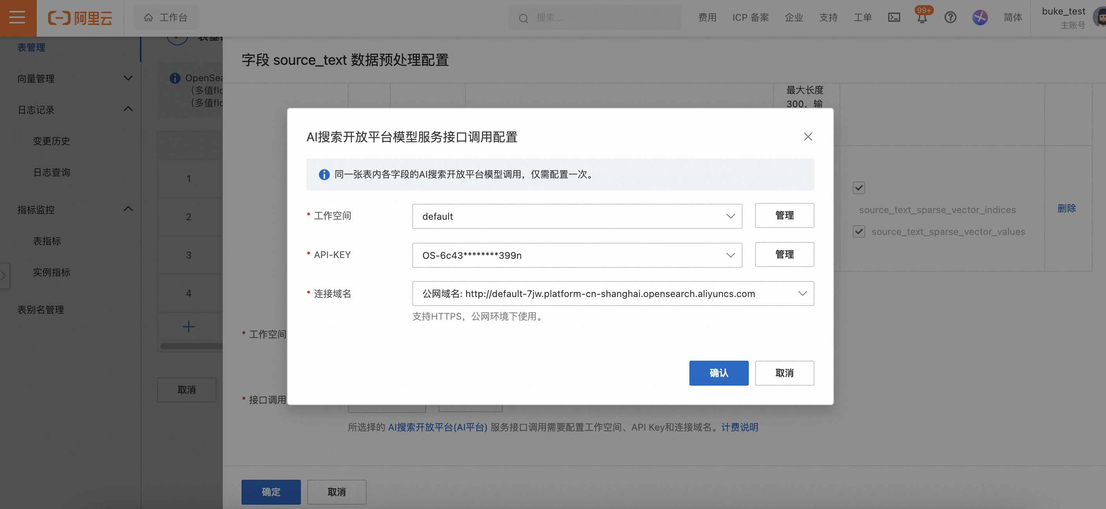Open the workspace default dropdown

click(x=576, y=216)
